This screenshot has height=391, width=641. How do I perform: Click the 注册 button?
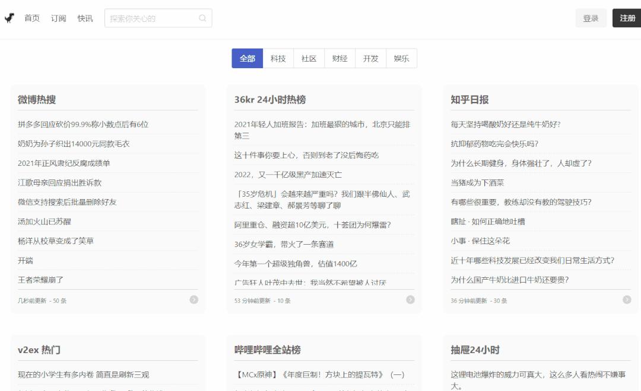click(626, 18)
